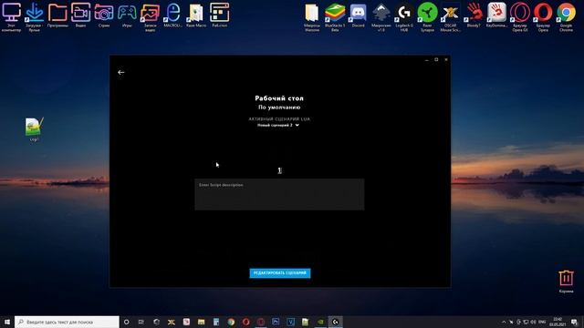
Task: Show hidden system tray icons
Action: [504, 322]
